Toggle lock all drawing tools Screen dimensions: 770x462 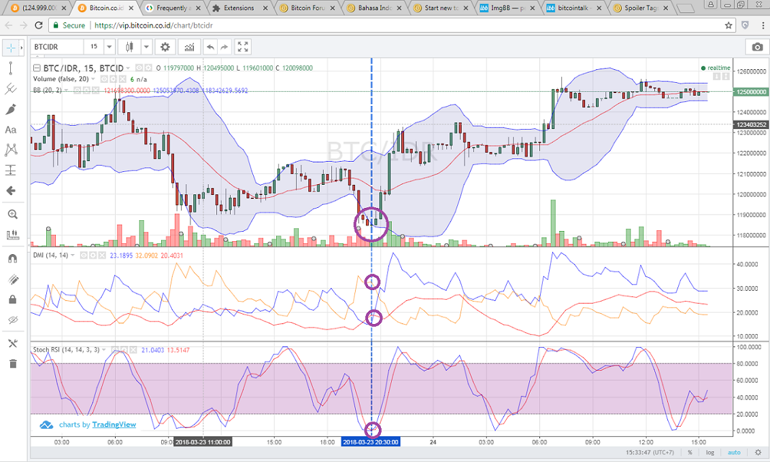pyautogui.click(x=13, y=299)
